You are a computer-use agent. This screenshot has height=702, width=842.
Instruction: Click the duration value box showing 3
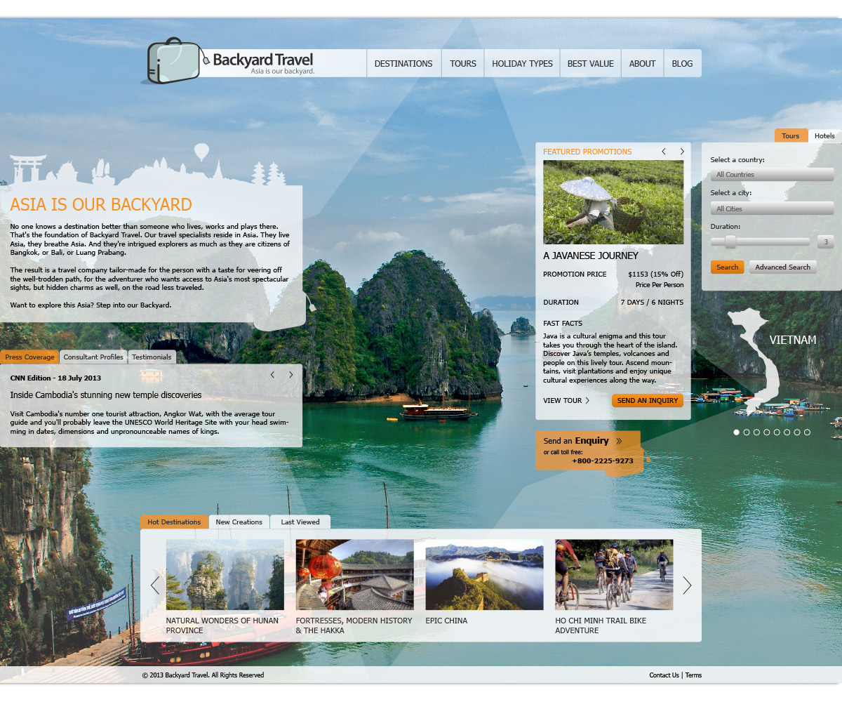[825, 242]
